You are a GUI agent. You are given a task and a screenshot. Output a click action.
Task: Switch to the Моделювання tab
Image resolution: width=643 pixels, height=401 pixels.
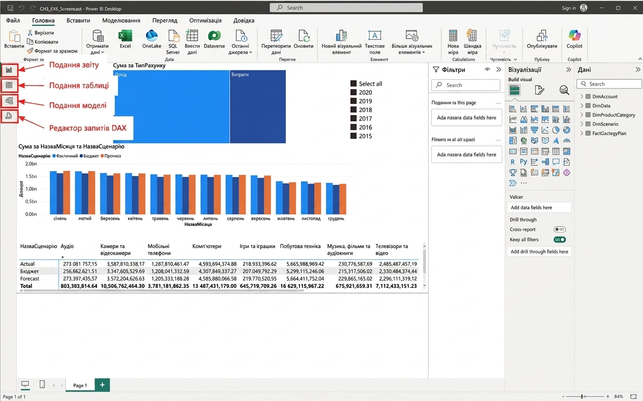tap(121, 21)
